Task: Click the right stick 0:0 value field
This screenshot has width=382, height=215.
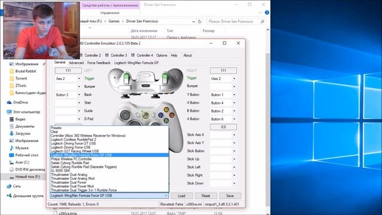Action: 223,127
